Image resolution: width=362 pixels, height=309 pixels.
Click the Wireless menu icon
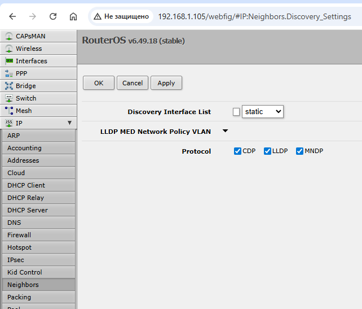coord(9,49)
